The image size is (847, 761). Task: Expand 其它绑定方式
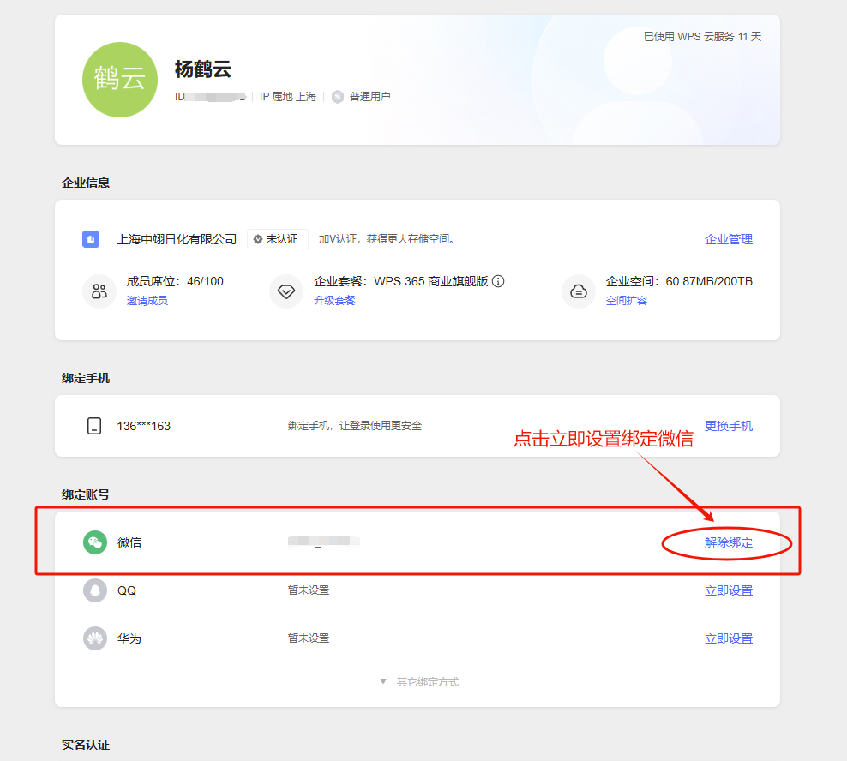point(420,681)
